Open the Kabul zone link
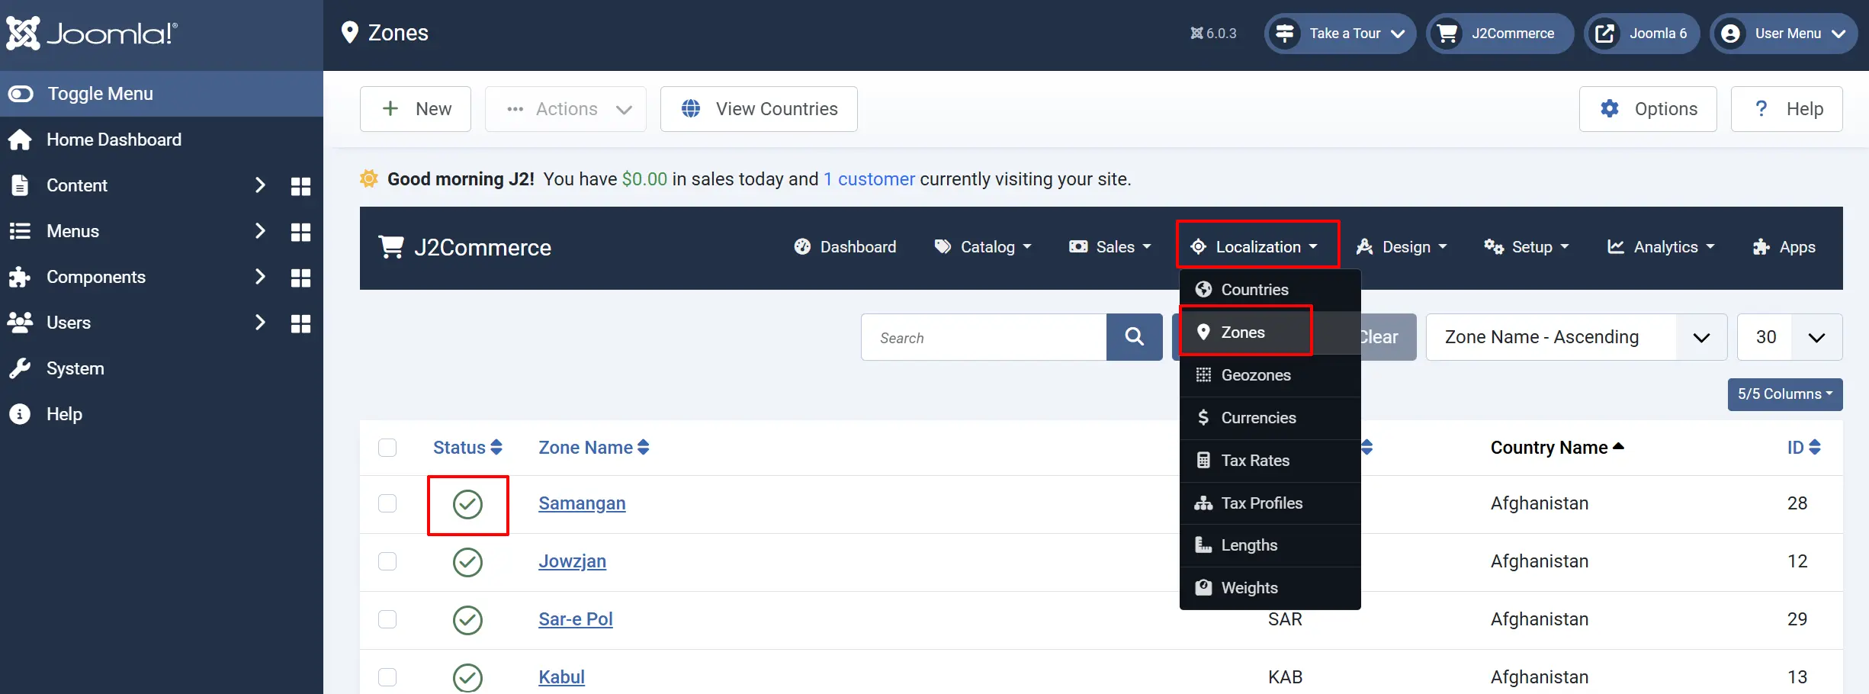Viewport: 1869px width, 694px height. (x=561, y=677)
